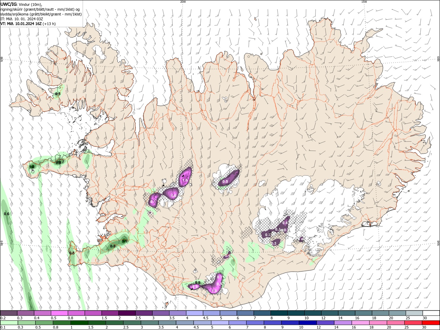The image size is (440, 330).
Task: Pick the dark green 1 swatch in rain legend
Action: tap(79, 323)
